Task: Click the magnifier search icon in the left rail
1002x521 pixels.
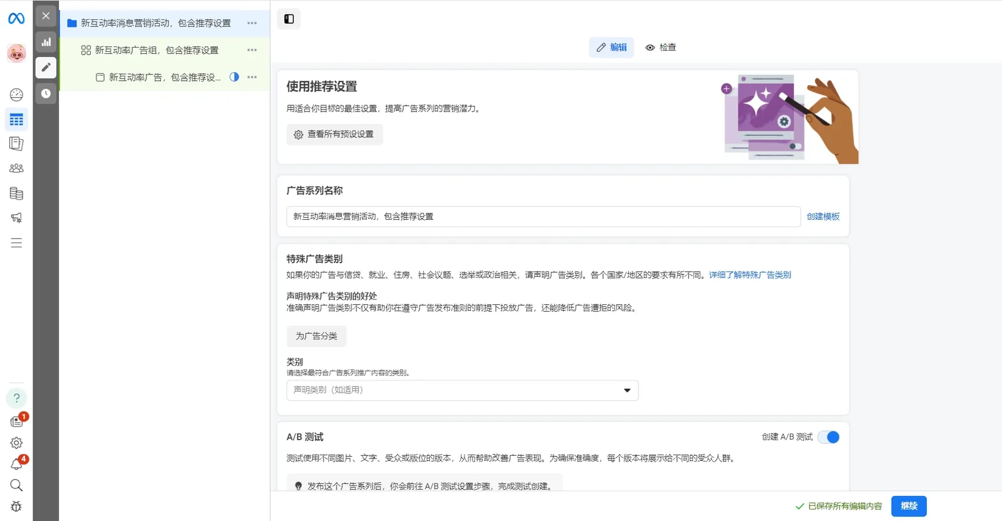Action: 16,485
